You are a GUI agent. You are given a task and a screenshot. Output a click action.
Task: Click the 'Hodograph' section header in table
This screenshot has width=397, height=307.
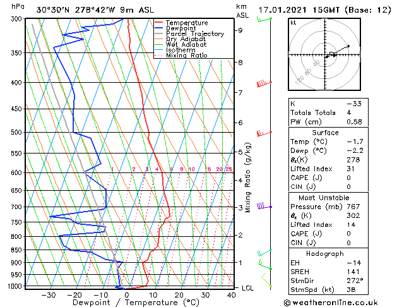point(325,253)
